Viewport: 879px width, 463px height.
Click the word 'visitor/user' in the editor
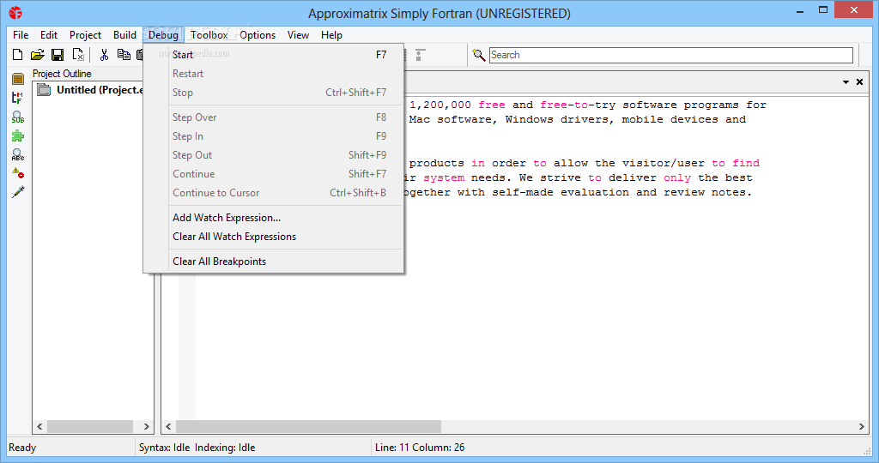[x=664, y=163]
